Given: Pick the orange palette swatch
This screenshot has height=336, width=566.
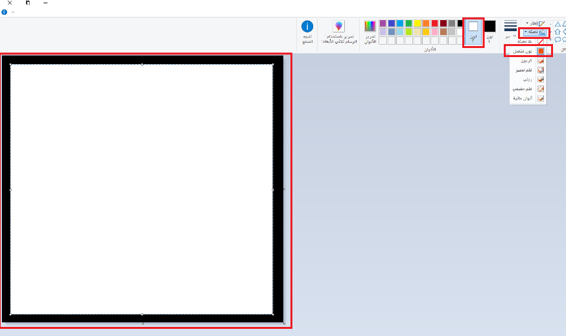Looking at the screenshot, I should (426, 23).
